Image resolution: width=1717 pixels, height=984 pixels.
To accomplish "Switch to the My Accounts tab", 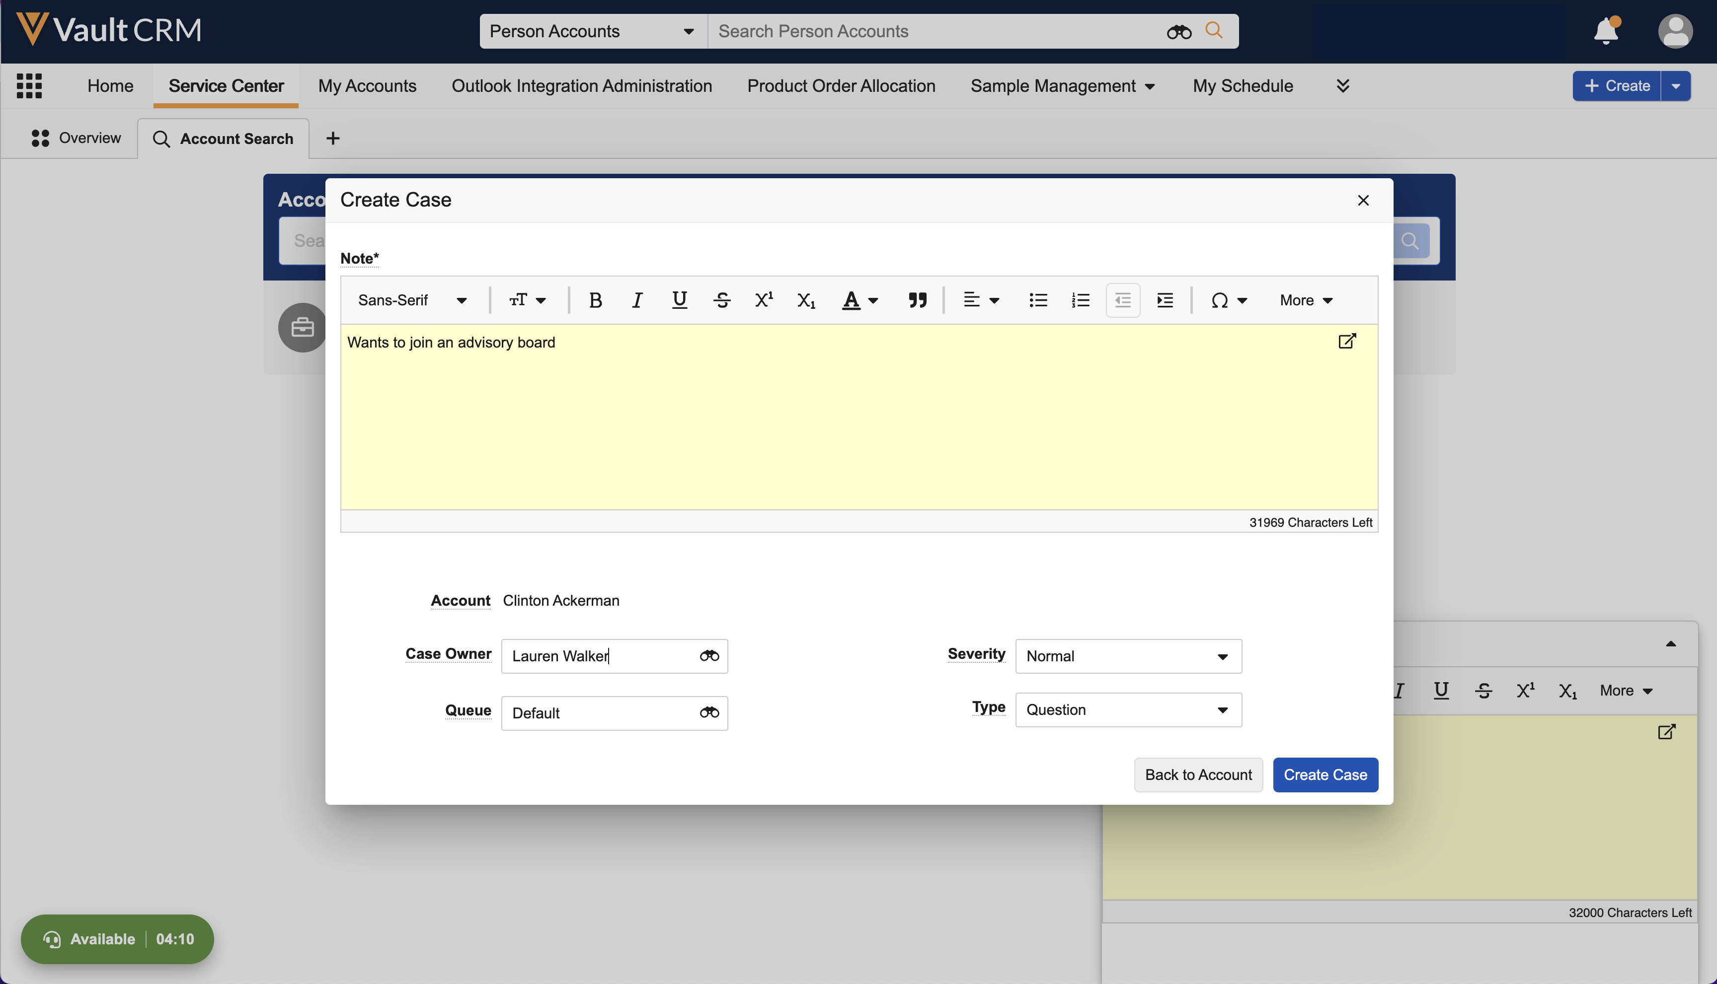I will point(367,86).
